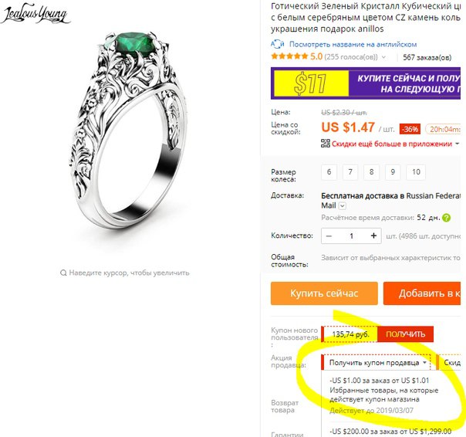The width and height of the screenshot is (466, 437).
Task: Choose ring size 10
Action: (x=416, y=172)
